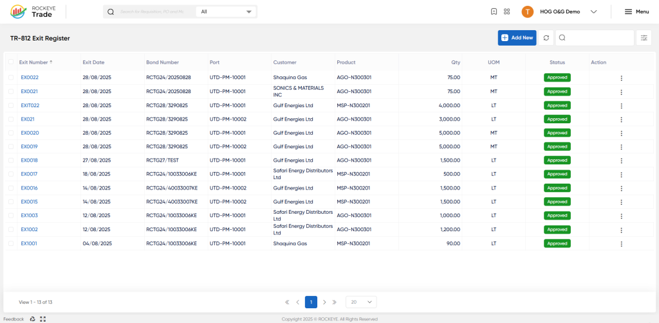Click the Bond Number column header

163,62
